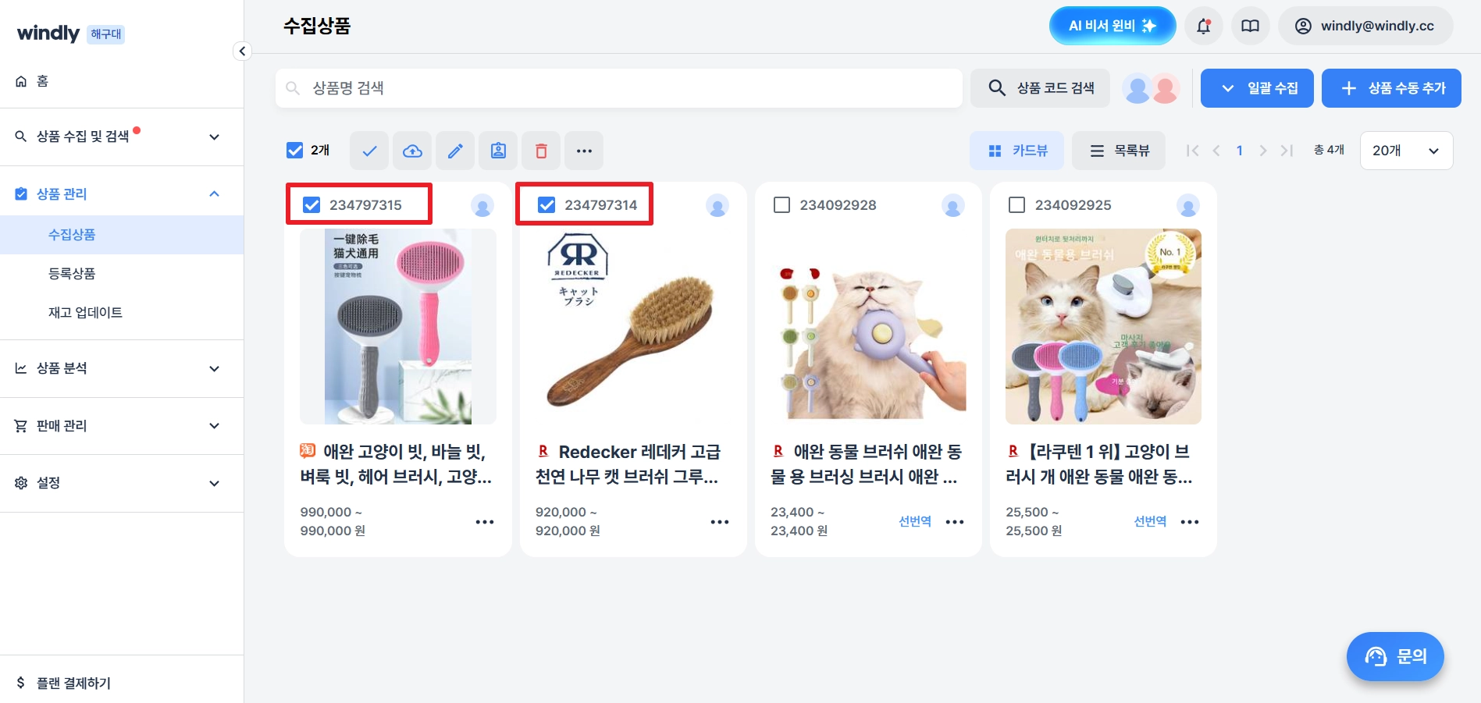Expand the 상품 수집 및 검색 menu
This screenshot has height=703, width=1481.
[x=122, y=137]
